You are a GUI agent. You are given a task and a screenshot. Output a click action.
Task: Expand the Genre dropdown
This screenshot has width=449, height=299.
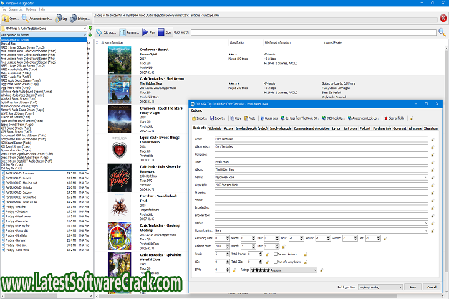[427, 177]
